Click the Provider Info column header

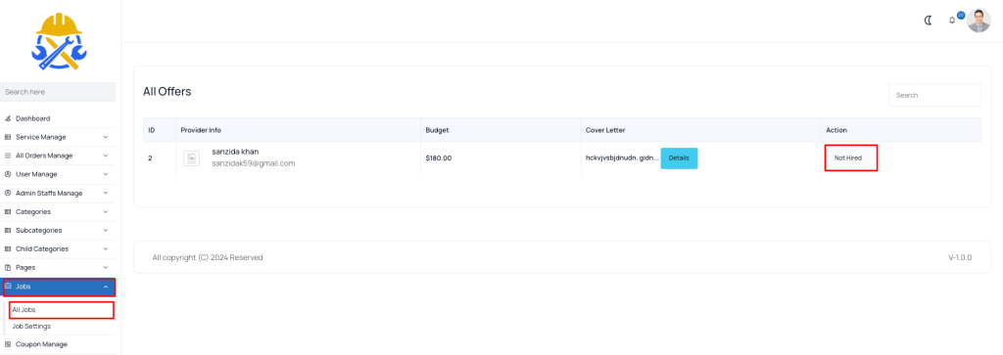[201, 130]
